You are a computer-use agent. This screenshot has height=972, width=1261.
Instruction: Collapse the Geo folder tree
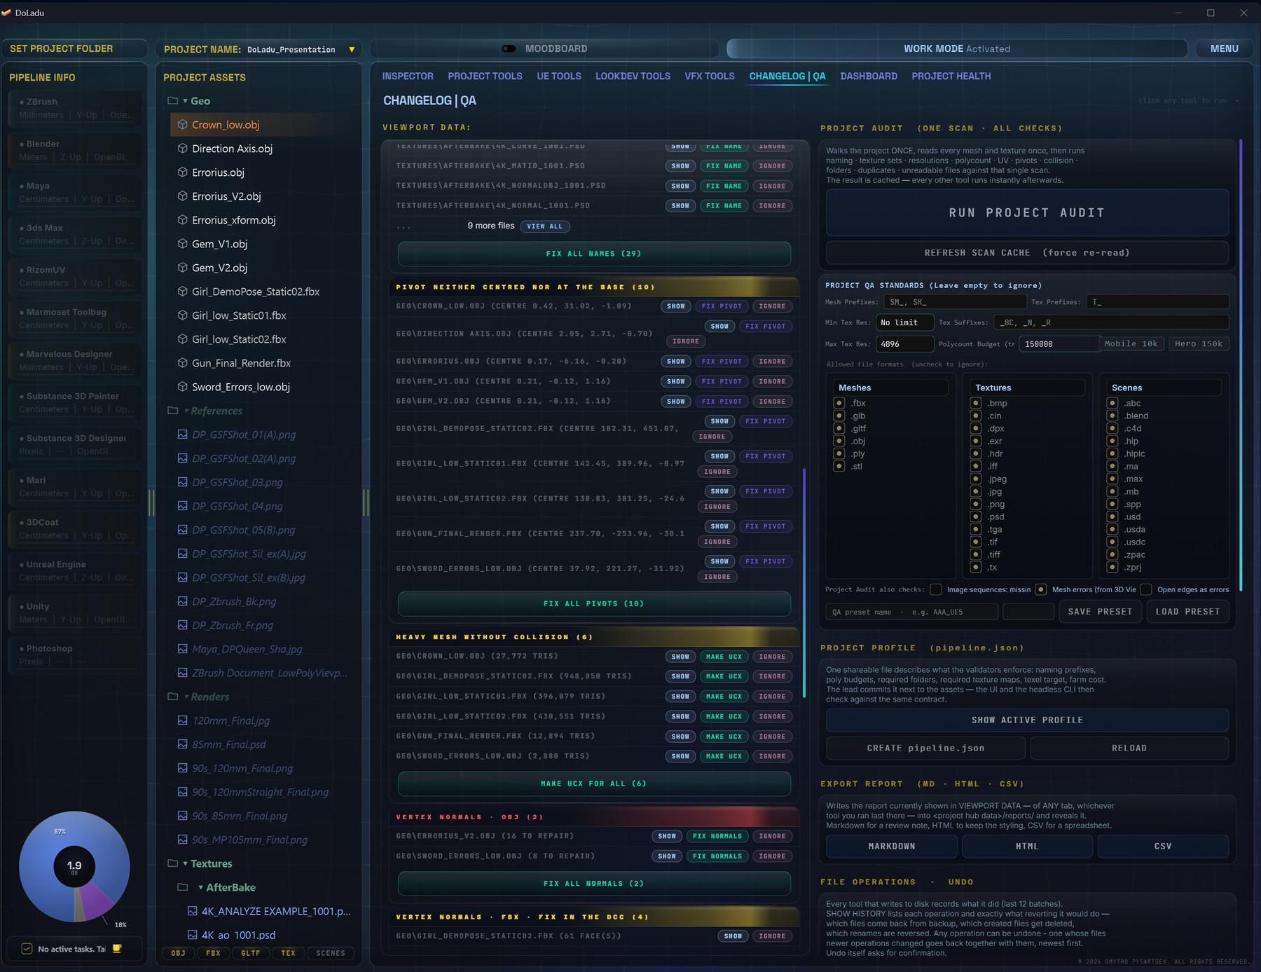(185, 101)
